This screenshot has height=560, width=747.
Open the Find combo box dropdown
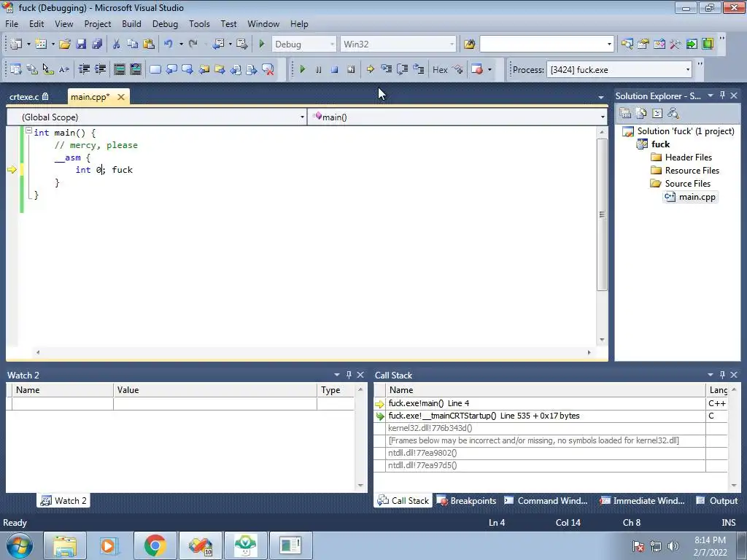click(x=609, y=44)
